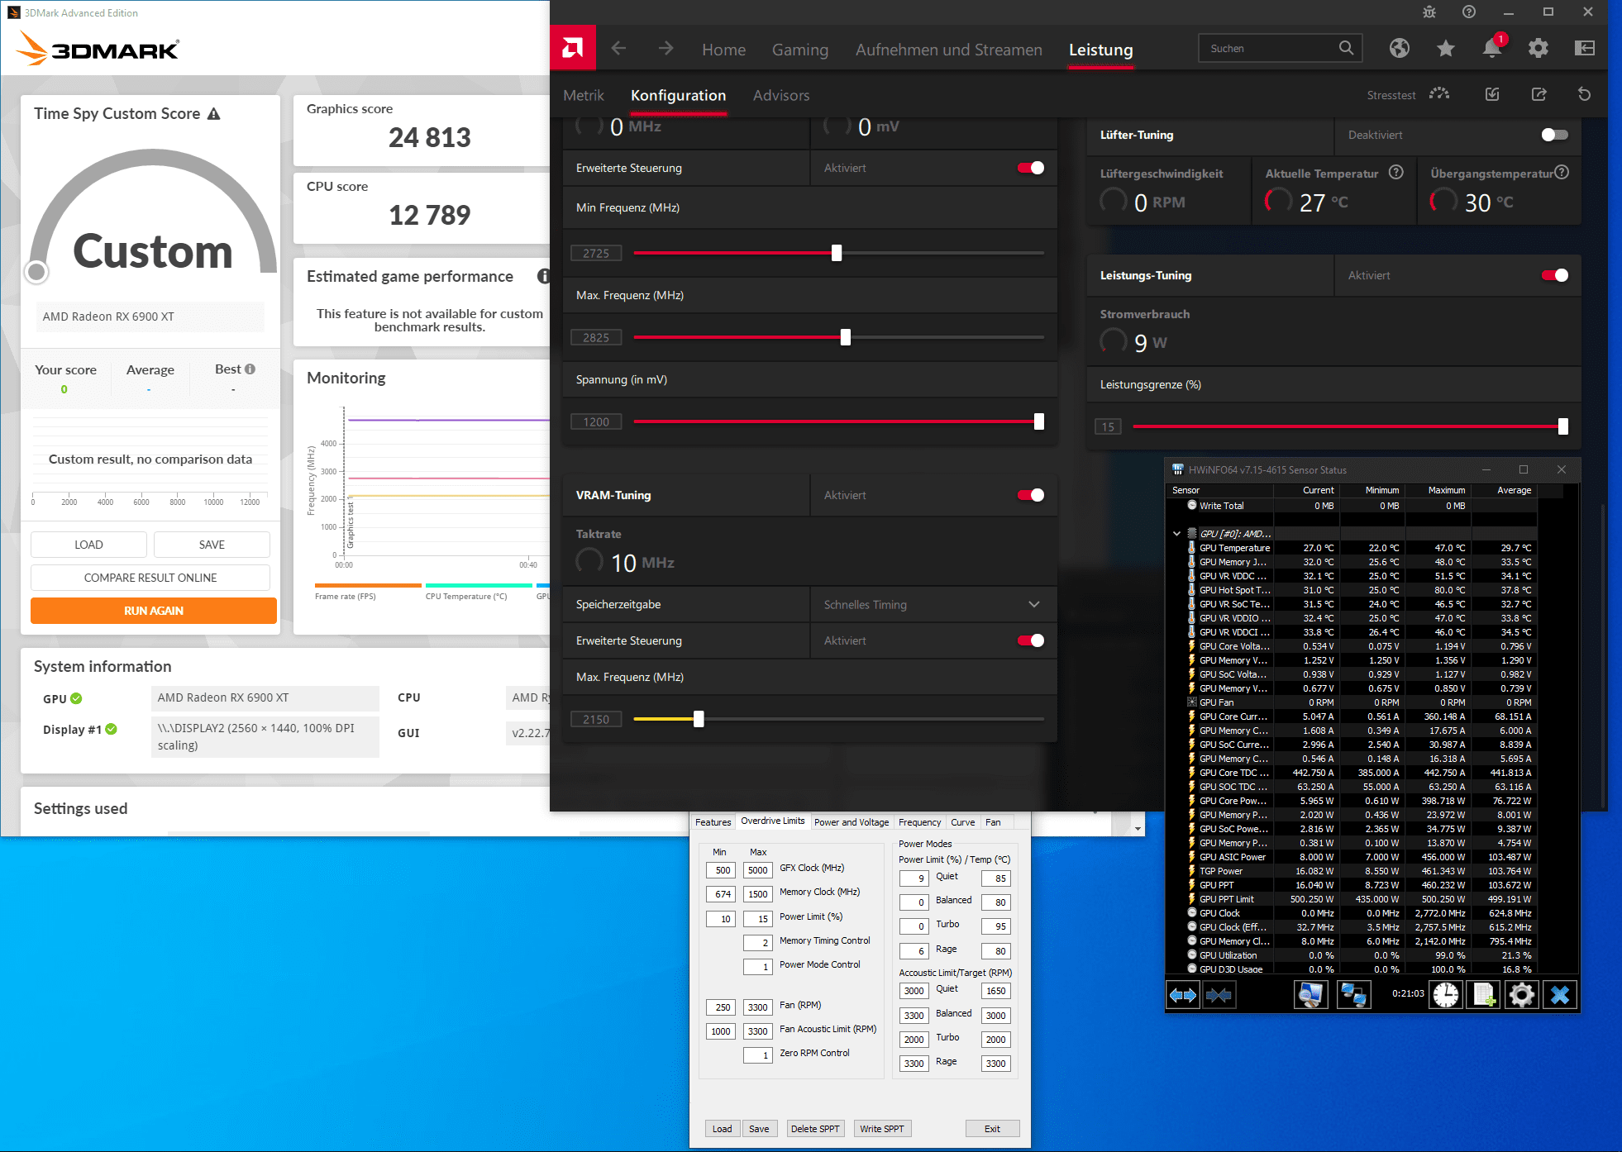The height and width of the screenshot is (1152, 1622).
Task: Click the Leistungsgrenze slider handle
Action: pyautogui.click(x=1562, y=426)
